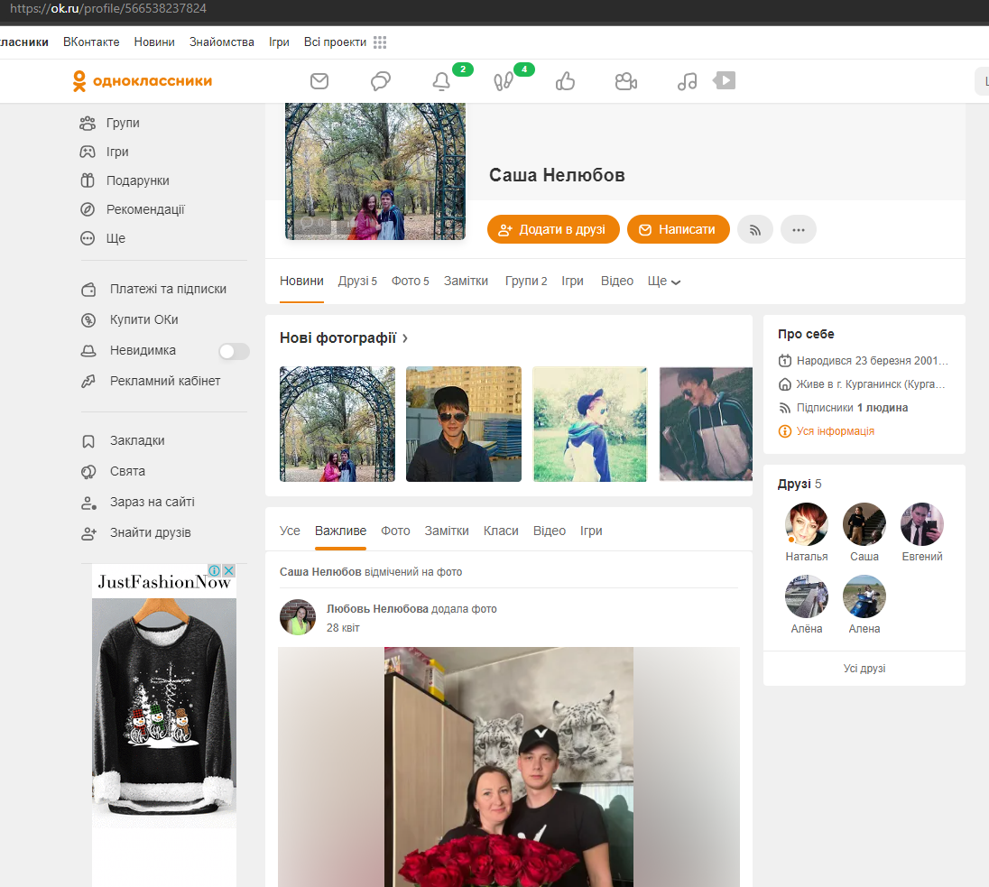Open the guests footprints icon
The width and height of the screenshot is (989, 887).
(x=503, y=81)
